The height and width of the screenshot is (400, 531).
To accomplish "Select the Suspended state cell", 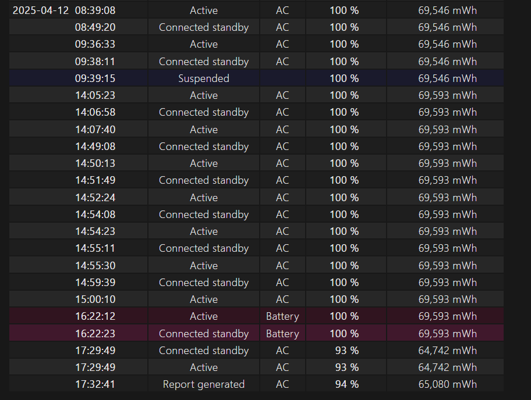I will point(204,78).
